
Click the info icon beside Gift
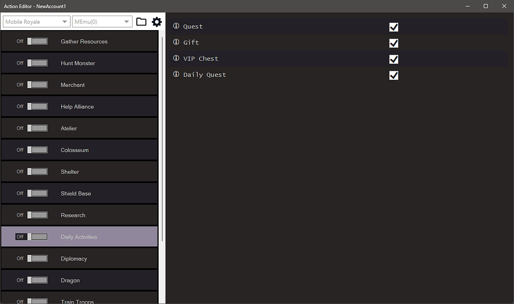click(x=176, y=42)
